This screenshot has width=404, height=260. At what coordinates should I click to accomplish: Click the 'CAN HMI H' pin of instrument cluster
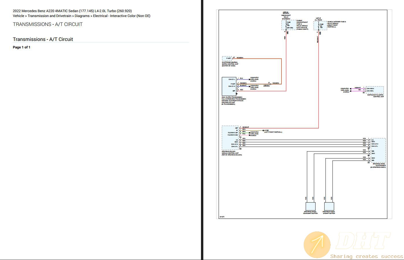point(370,88)
